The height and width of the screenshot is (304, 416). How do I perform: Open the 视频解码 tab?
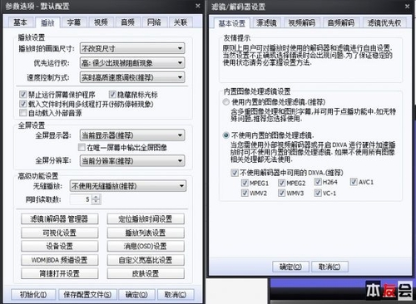tap(302, 22)
